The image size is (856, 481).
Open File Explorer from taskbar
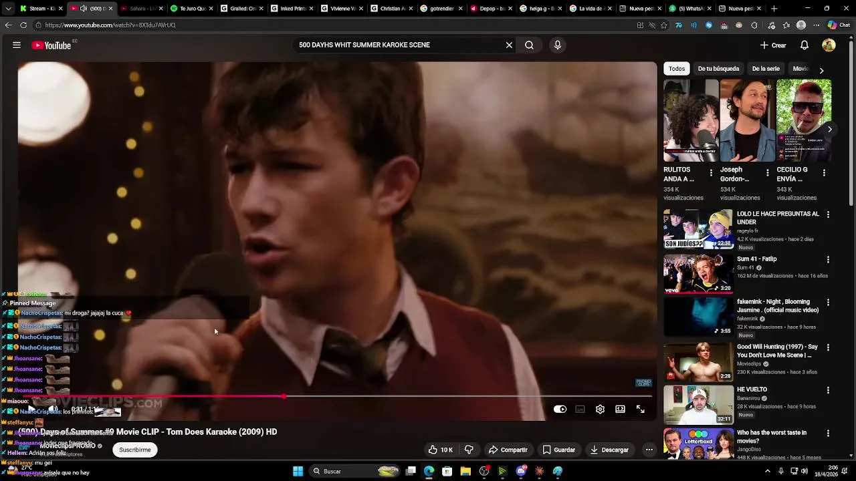point(465,471)
